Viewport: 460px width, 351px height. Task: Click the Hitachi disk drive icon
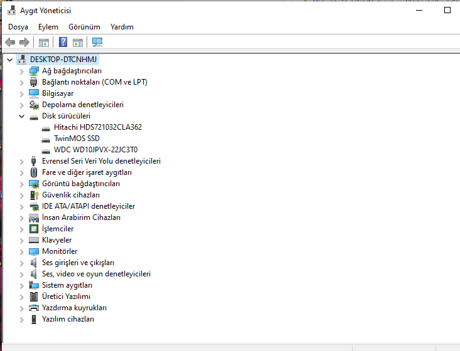pos(46,128)
